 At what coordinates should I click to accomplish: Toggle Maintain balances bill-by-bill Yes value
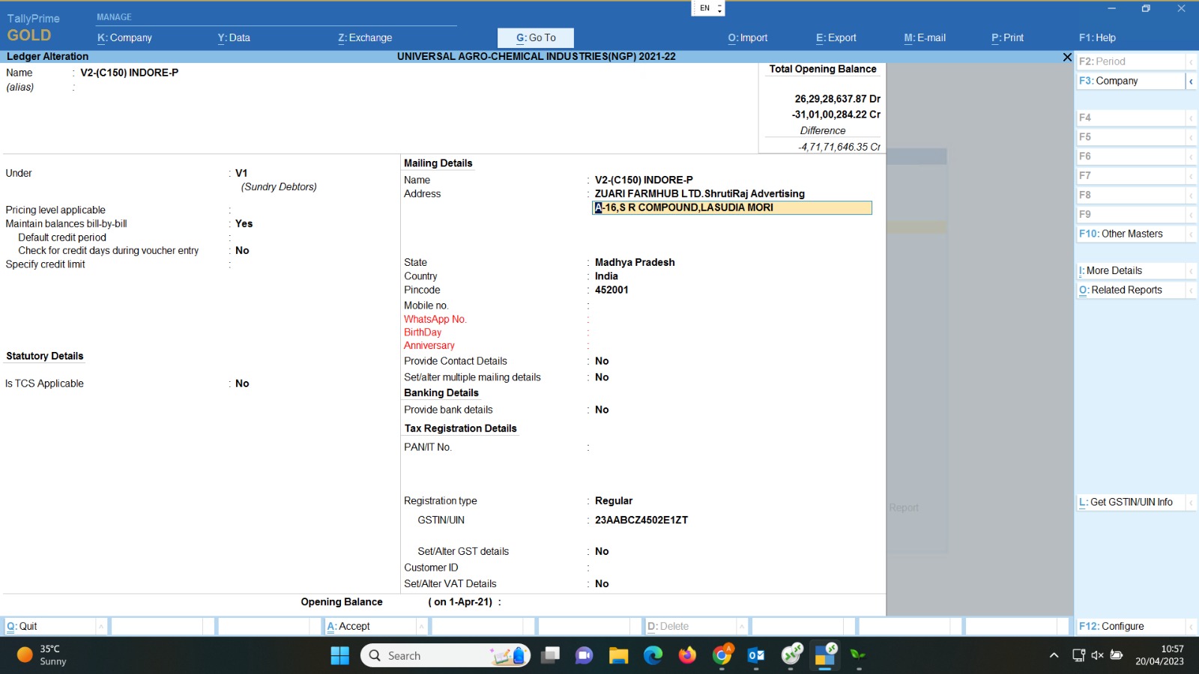244,224
